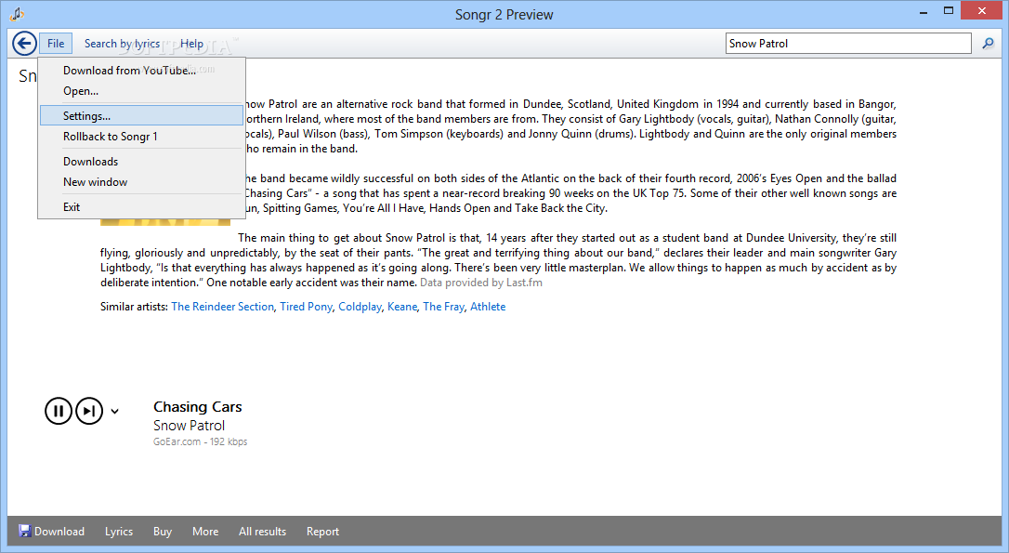Viewport: 1009px width, 553px height.
Task: Skip to the next track
Action: (x=89, y=411)
